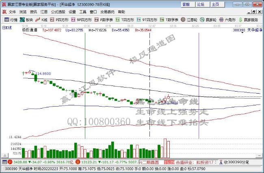Expand dropdown arrow under 300390 code
The height and width of the screenshot is (173, 264).
coord(242,32)
